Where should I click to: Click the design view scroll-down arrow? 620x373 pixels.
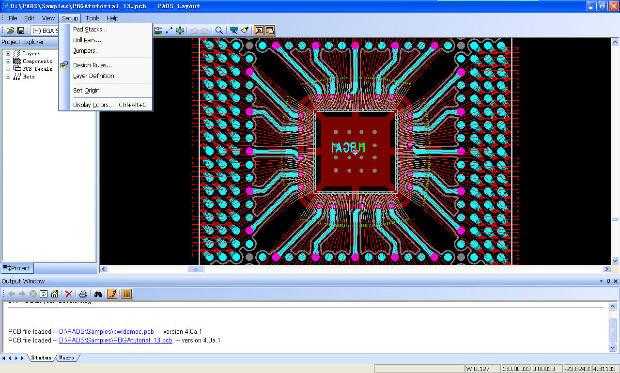(615, 261)
